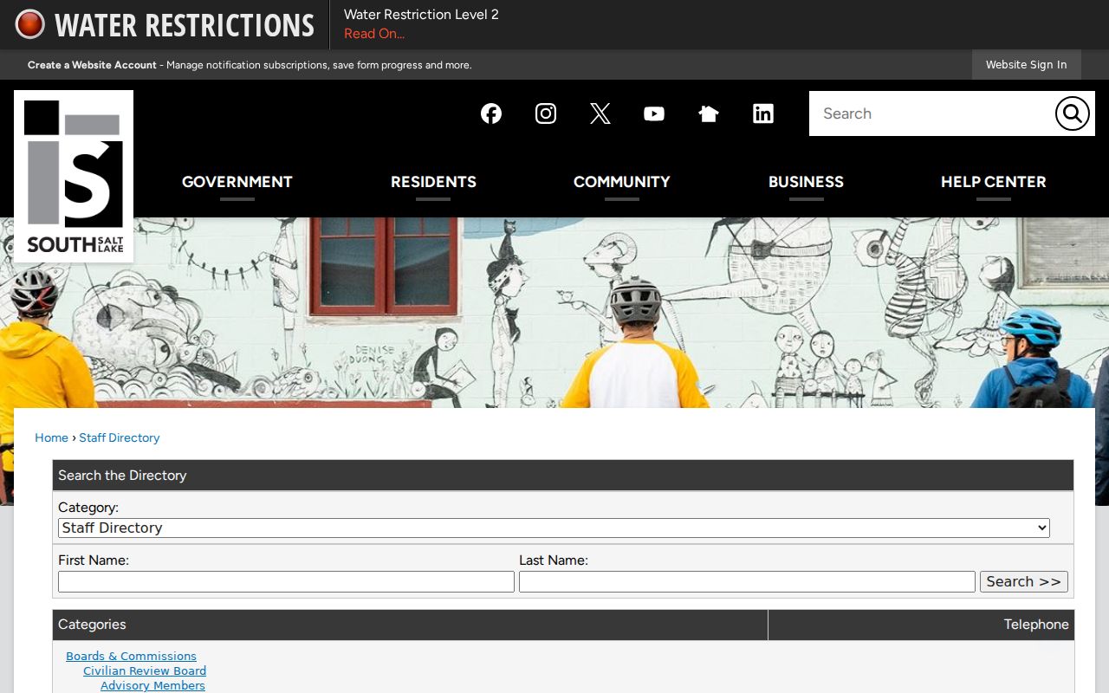Open the Category dropdown list
The width and height of the screenshot is (1109, 693).
pos(554,528)
